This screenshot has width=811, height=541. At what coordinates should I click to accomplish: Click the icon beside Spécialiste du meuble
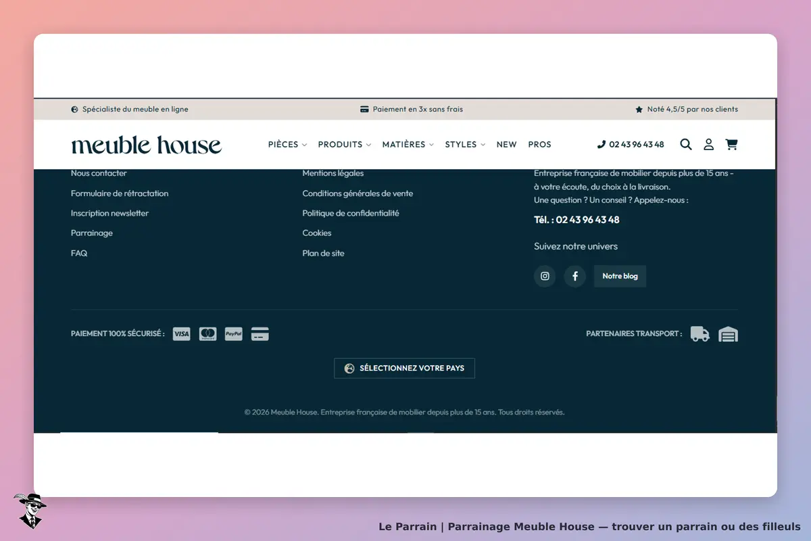click(x=74, y=110)
